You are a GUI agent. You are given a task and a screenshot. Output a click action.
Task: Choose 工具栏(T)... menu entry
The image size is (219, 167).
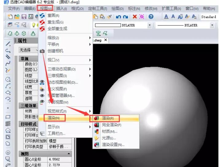(x=65, y=133)
